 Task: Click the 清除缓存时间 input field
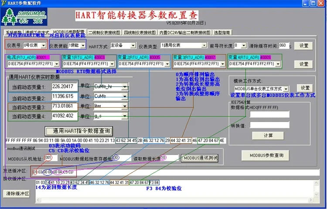pos(284,45)
